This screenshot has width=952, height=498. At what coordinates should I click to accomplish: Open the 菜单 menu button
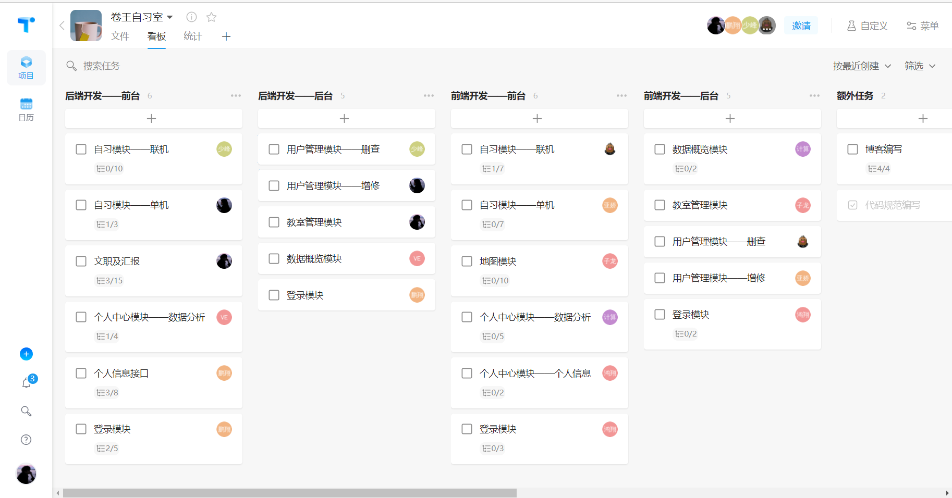(922, 26)
